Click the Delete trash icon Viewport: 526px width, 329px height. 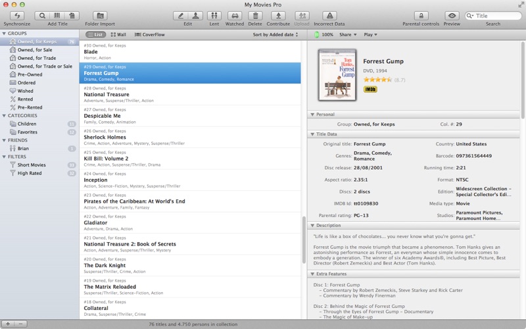coord(255,15)
